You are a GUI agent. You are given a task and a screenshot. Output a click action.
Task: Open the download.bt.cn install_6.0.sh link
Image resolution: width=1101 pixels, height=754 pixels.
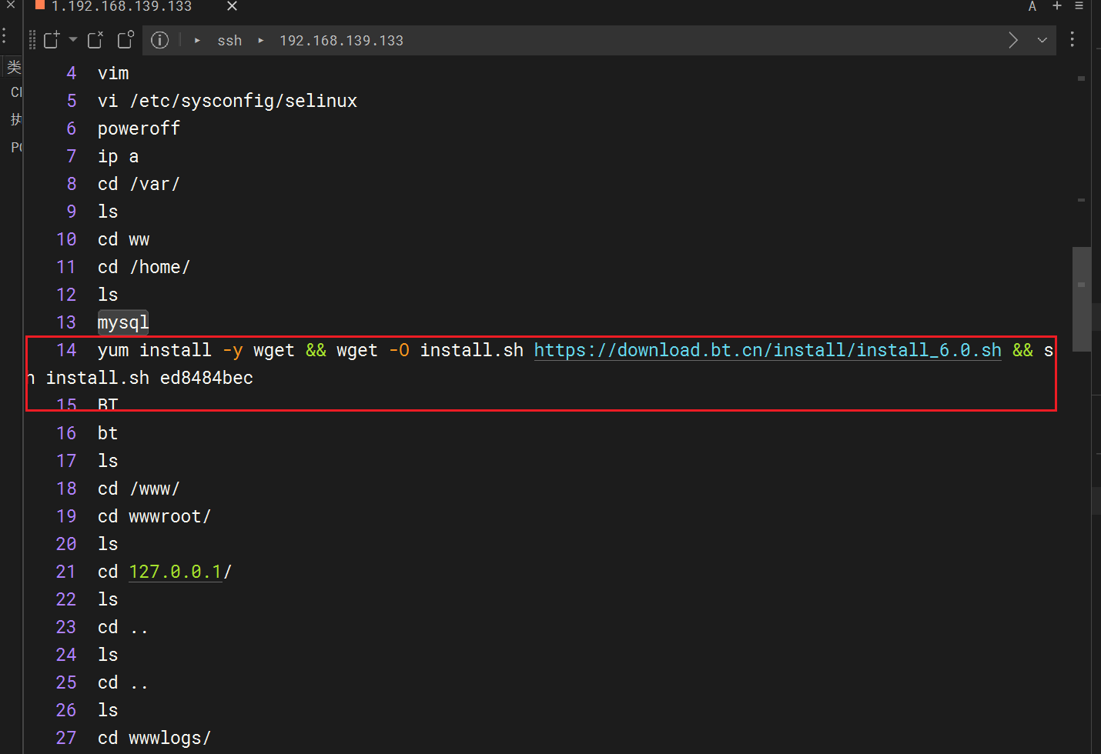tap(768, 350)
